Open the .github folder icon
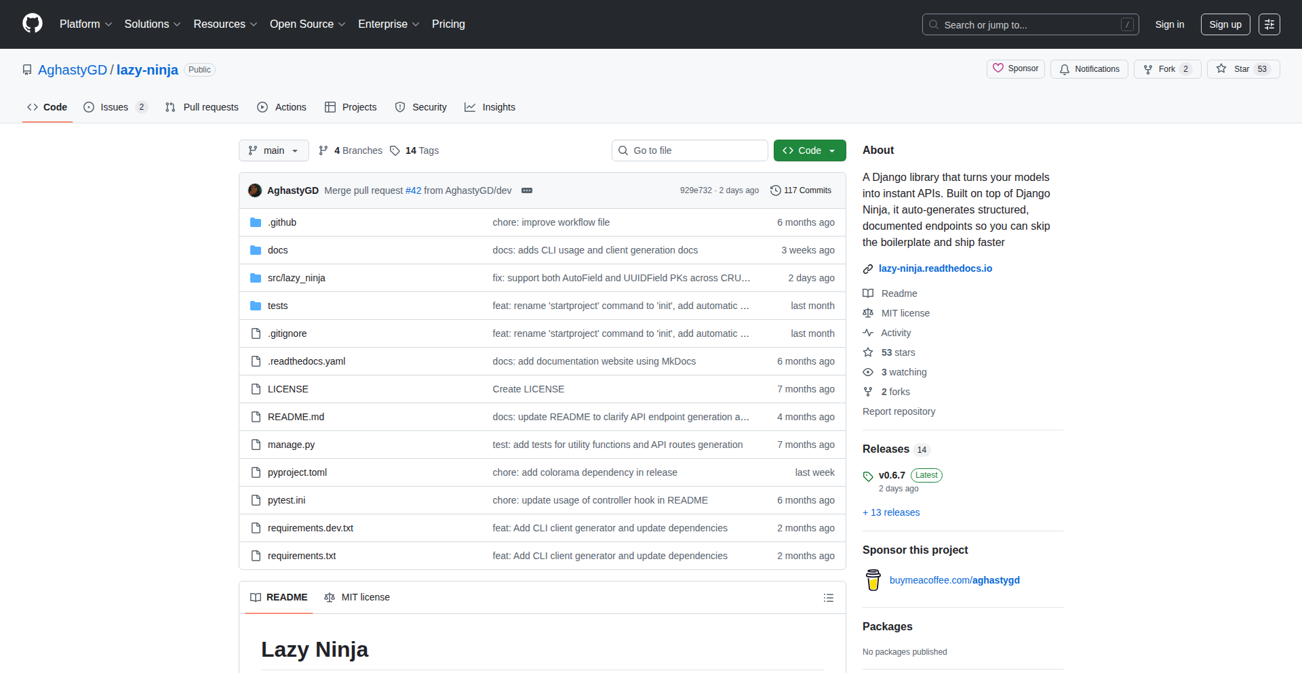Screen dimensions: 1302x673 256,222
